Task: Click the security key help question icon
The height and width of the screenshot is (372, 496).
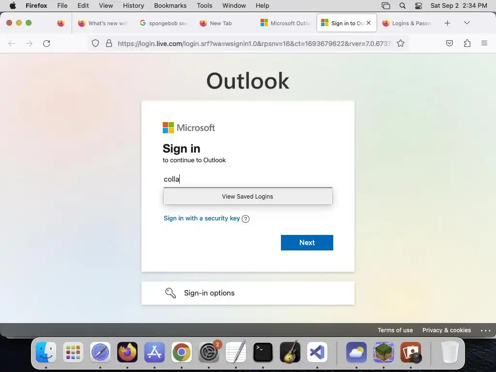Action: [x=246, y=219]
